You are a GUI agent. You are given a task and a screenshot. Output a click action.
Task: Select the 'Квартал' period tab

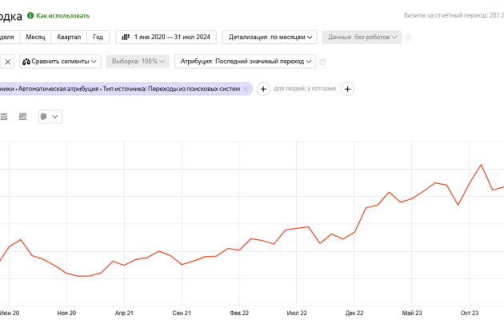click(69, 37)
